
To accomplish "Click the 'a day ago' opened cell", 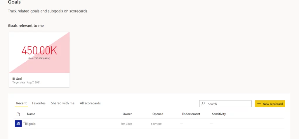I will coord(156,124).
